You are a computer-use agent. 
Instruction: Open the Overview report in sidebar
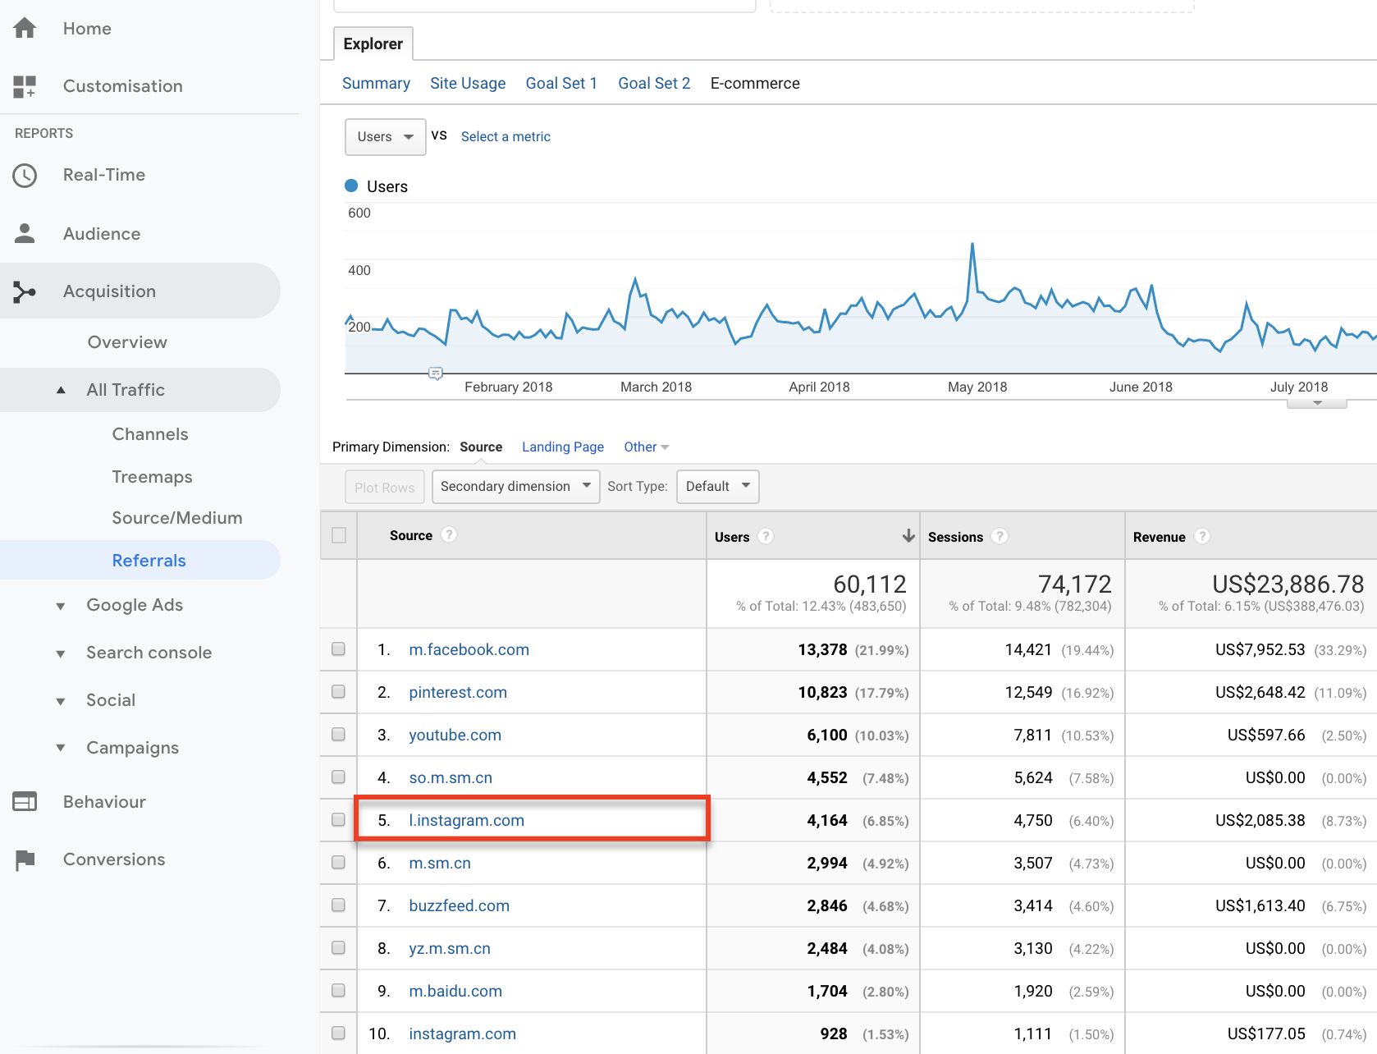(127, 342)
